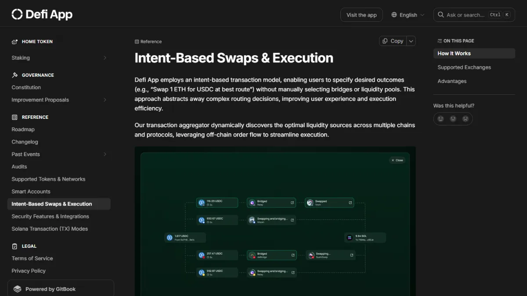
Task: Click external link icon on SushiSwap node
Action: pos(351,255)
